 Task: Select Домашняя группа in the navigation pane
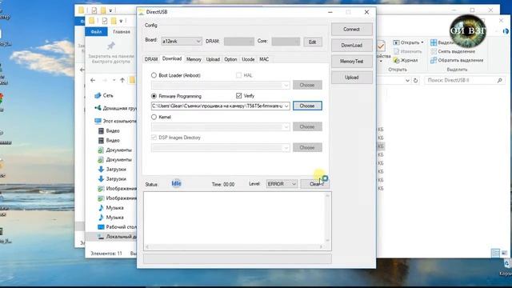pyautogui.click(x=115, y=108)
